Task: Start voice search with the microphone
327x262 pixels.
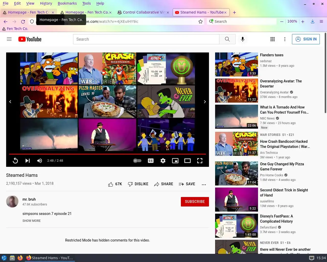Action: [x=243, y=39]
